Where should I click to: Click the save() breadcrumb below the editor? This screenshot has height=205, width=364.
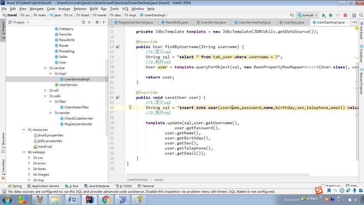(159, 179)
